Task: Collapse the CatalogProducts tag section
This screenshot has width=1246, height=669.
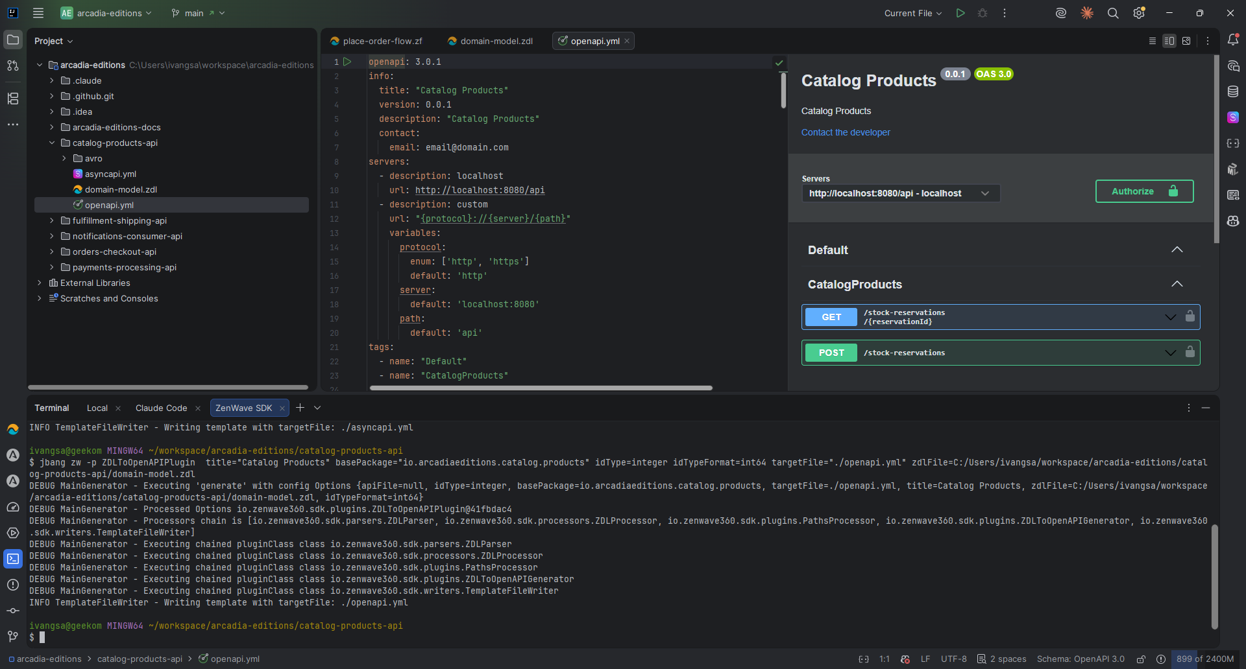Action: pos(1177,284)
